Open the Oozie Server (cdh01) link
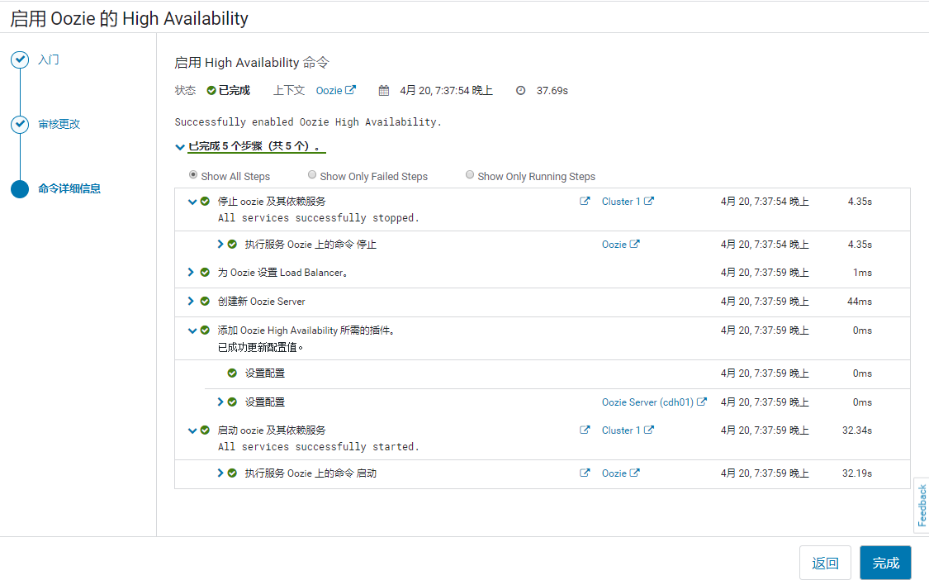Viewport: 929px width, 585px height. [654, 402]
